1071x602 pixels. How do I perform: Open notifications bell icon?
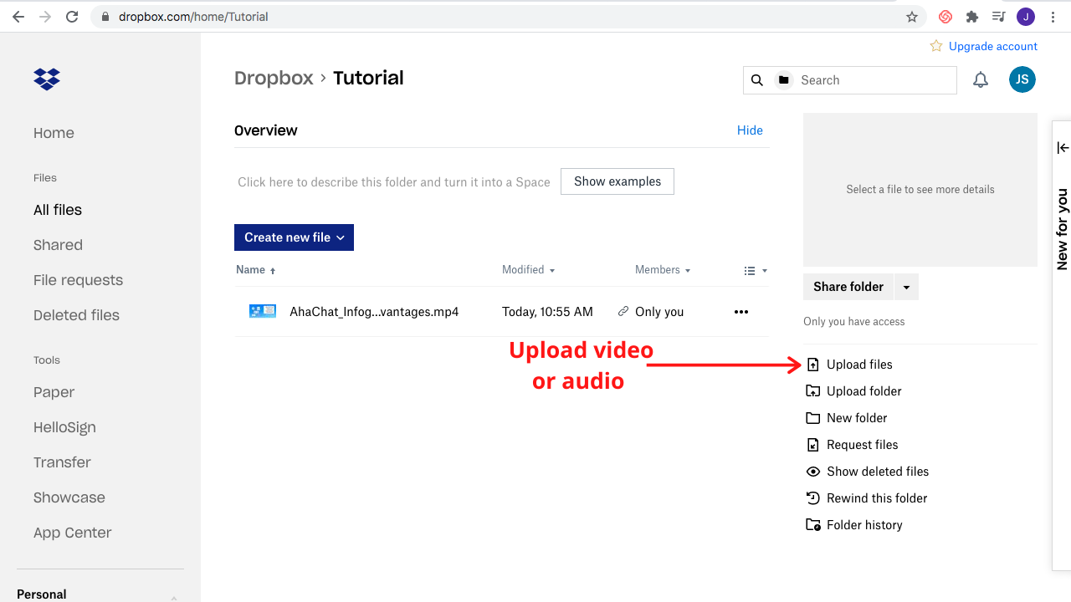(981, 80)
